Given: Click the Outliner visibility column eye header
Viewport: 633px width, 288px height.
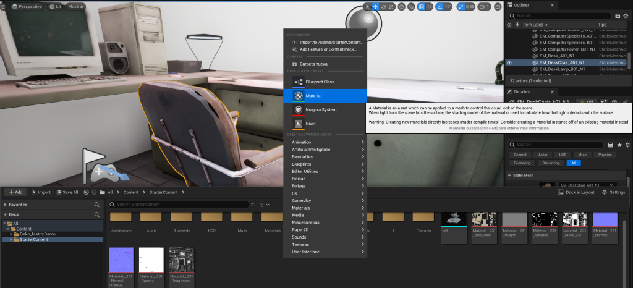Looking at the screenshot, I should coord(509,25).
